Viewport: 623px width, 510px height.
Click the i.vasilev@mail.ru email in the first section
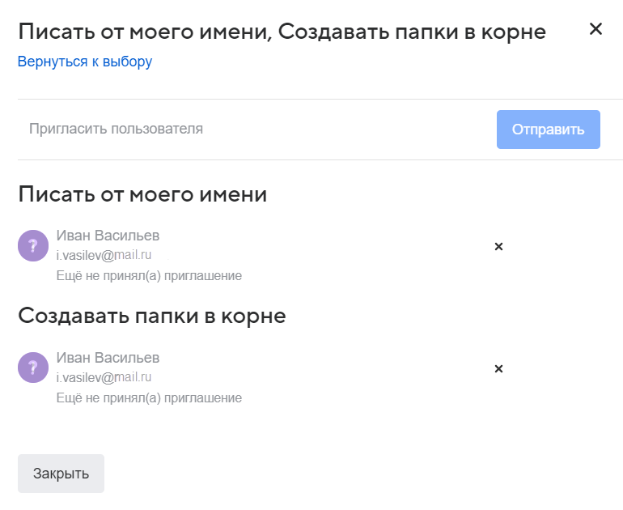[104, 256]
